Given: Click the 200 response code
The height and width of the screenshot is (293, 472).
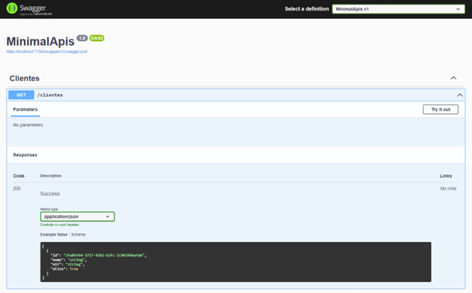Looking at the screenshot, I should click(17, 188).
